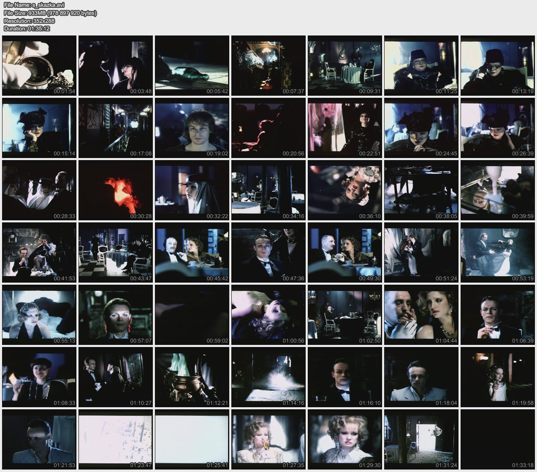Click the File Size 933MB line

[50, 13]
